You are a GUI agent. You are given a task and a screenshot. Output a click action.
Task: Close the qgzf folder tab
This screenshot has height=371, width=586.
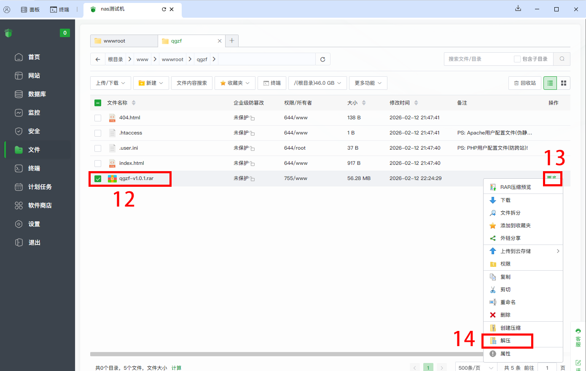(219, 41)
